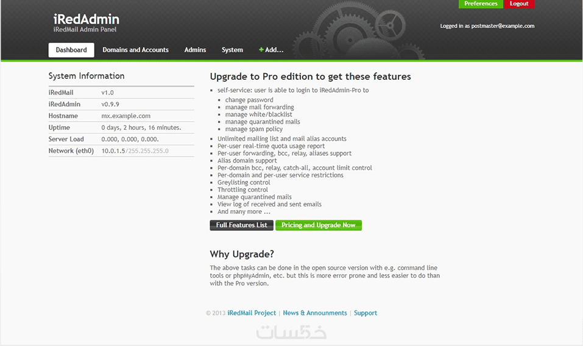
Task: Select the uptime value 0 days, 2 hours
Action: click(141, 127)
